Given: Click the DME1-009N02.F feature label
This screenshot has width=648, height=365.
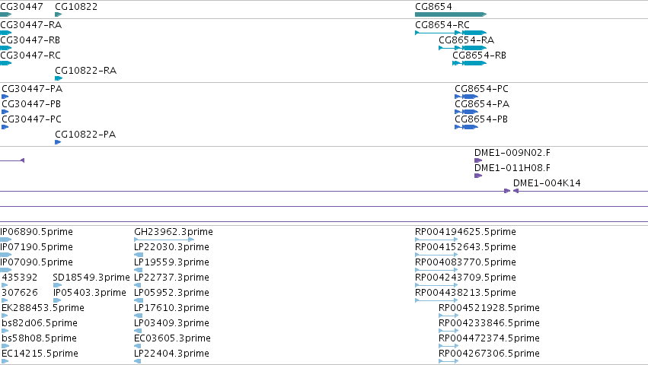Looking at the screenshot, I should click(x=512, y=153).
